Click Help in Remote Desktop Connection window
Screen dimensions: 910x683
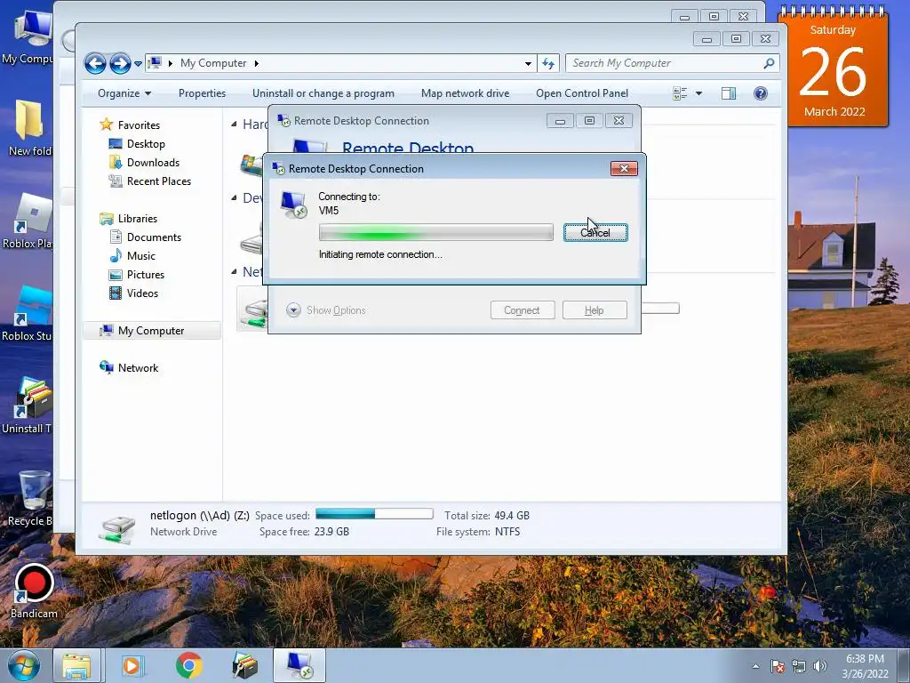tap(595, 310)
